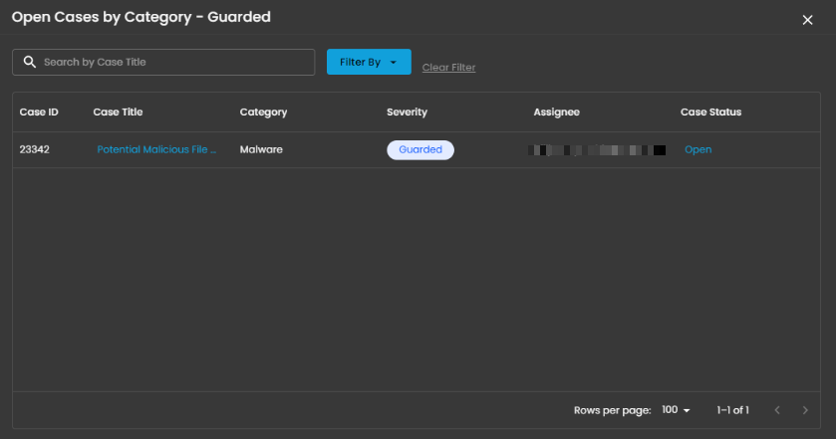Close the Open Cases by Category dialog
Image resolution: width=836 pixels, height=439 pixels.
pyautogui.click(x=807, y=20)
